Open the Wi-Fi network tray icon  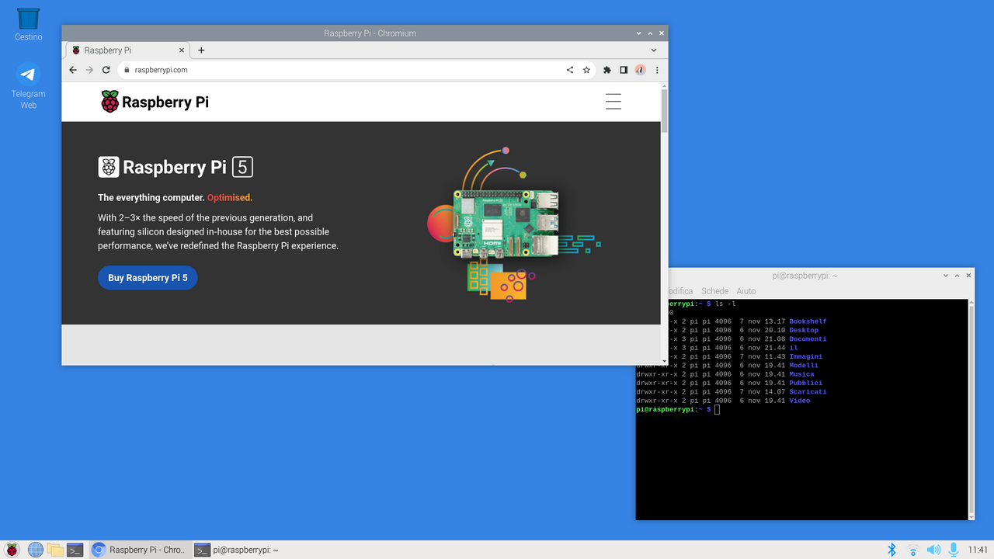pos(912,550)
